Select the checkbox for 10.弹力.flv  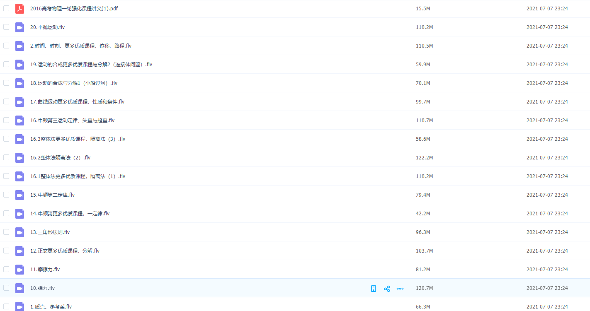point(6,288)
